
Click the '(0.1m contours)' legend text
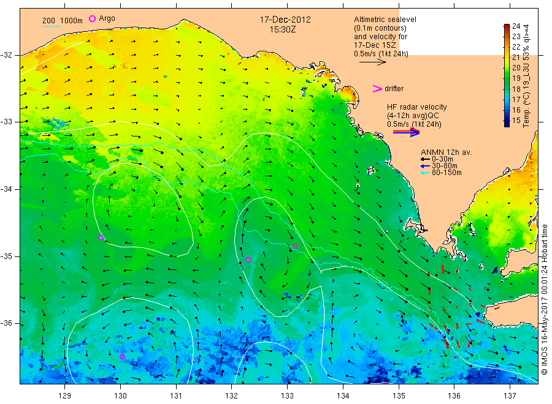(x=380, y=28)
